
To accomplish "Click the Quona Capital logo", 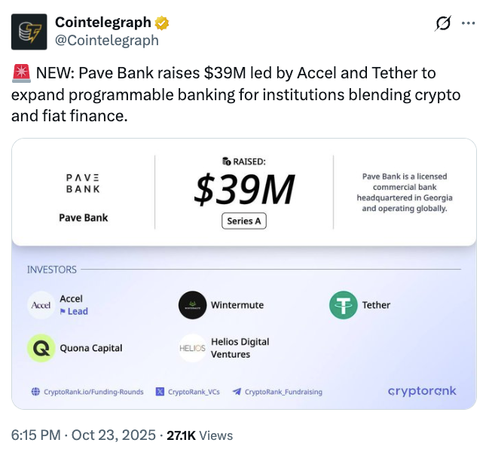I will 41,348.
